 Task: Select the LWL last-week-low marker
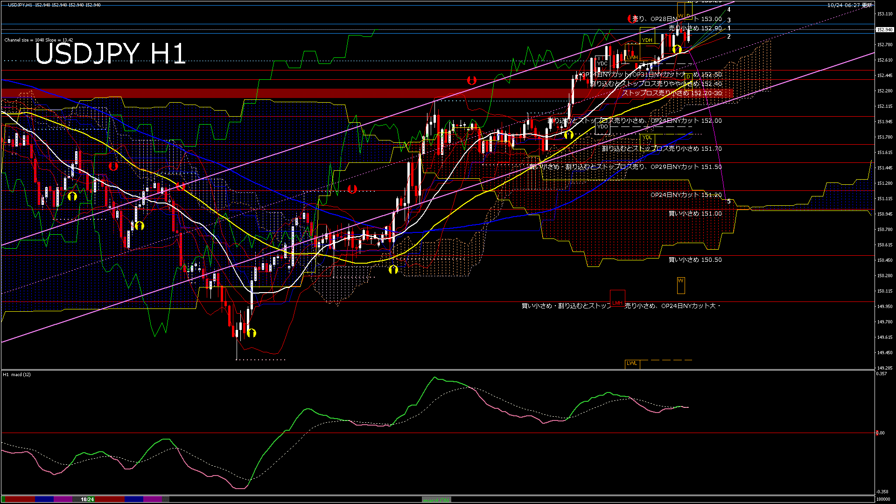[x=631, y=363]
